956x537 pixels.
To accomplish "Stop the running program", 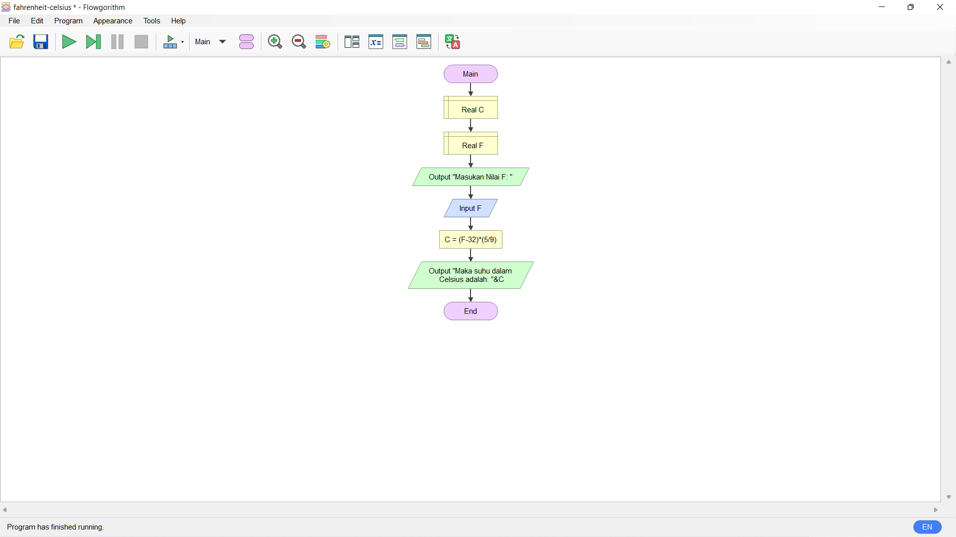I will coord(141,42).
